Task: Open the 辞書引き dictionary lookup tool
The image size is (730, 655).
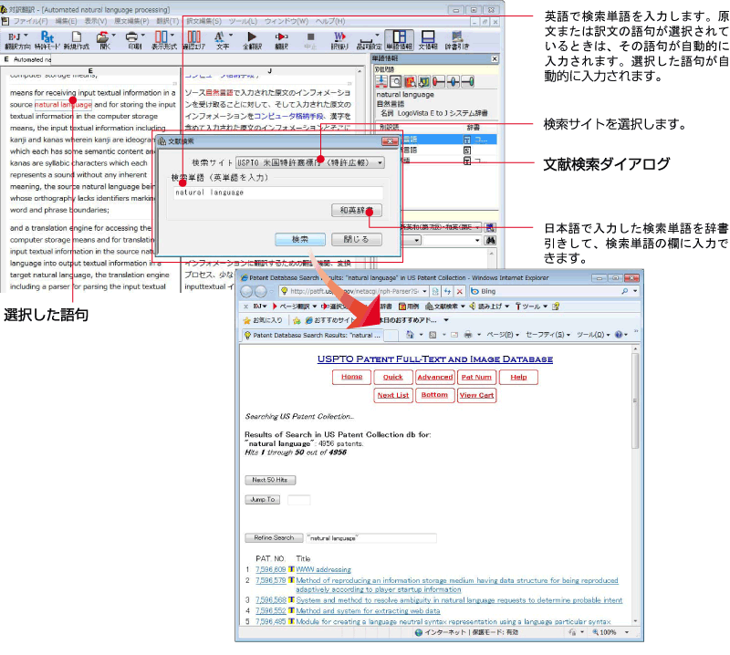Action: click(x=458, y=38)
